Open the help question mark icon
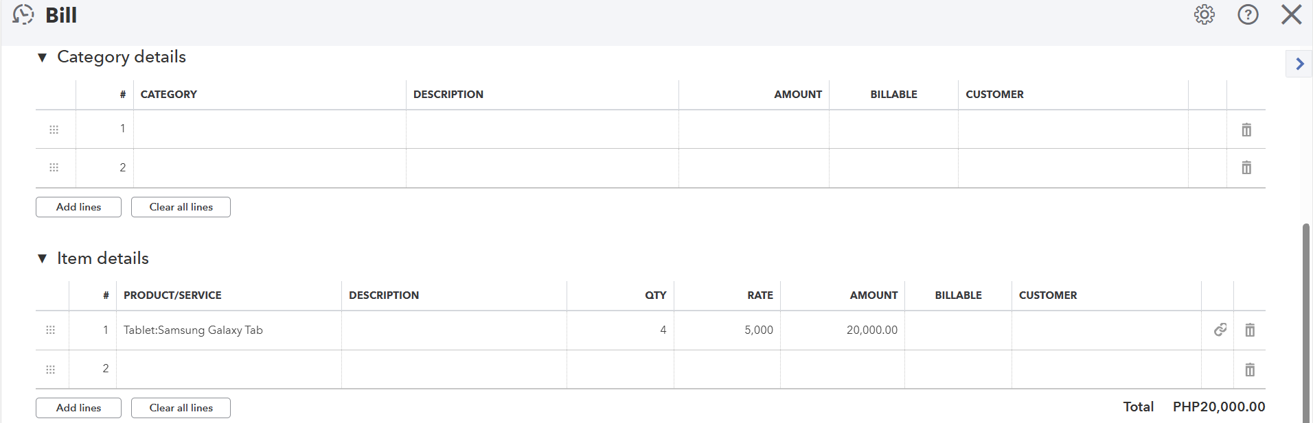Viewport: 1313px width, 423px height. click(x=1248, y=14)
